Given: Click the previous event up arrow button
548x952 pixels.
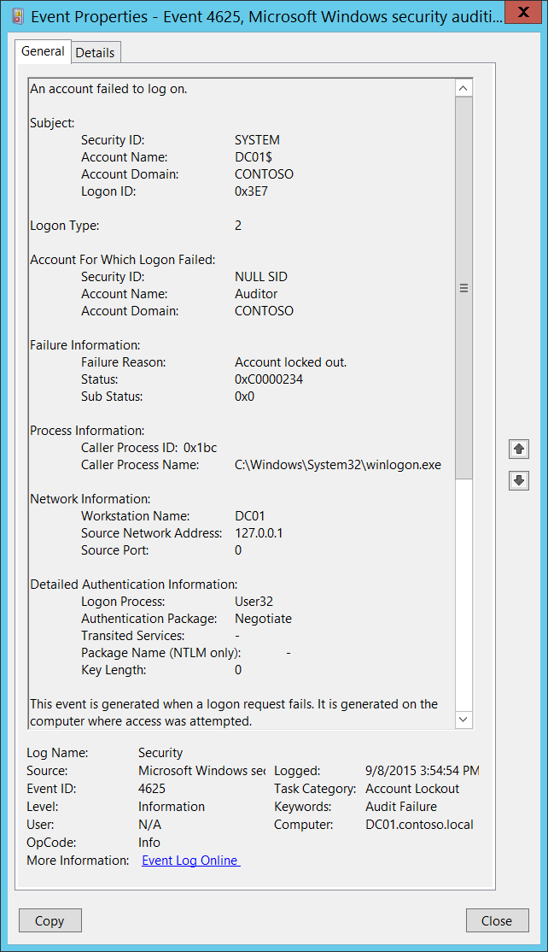Looking at the screenshot, I should coord(518,449).
